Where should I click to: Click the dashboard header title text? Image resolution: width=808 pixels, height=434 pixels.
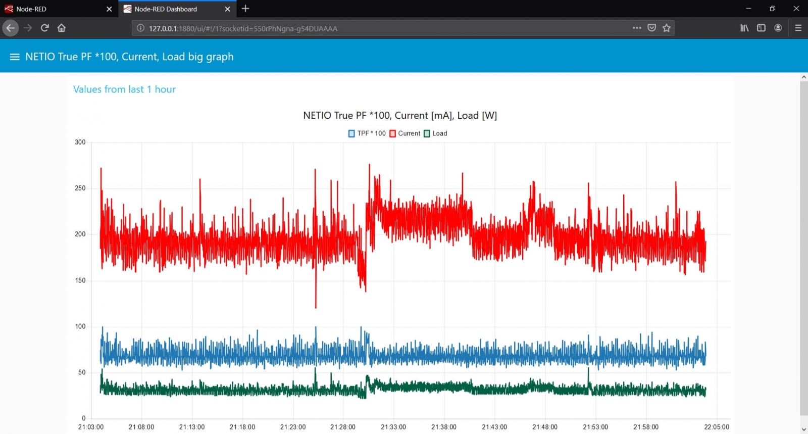pyautogui.click(x=129, y=57)
